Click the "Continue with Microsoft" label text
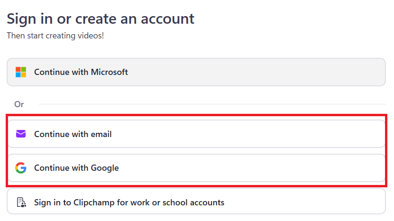394x221 pixels. pos(81,72)
